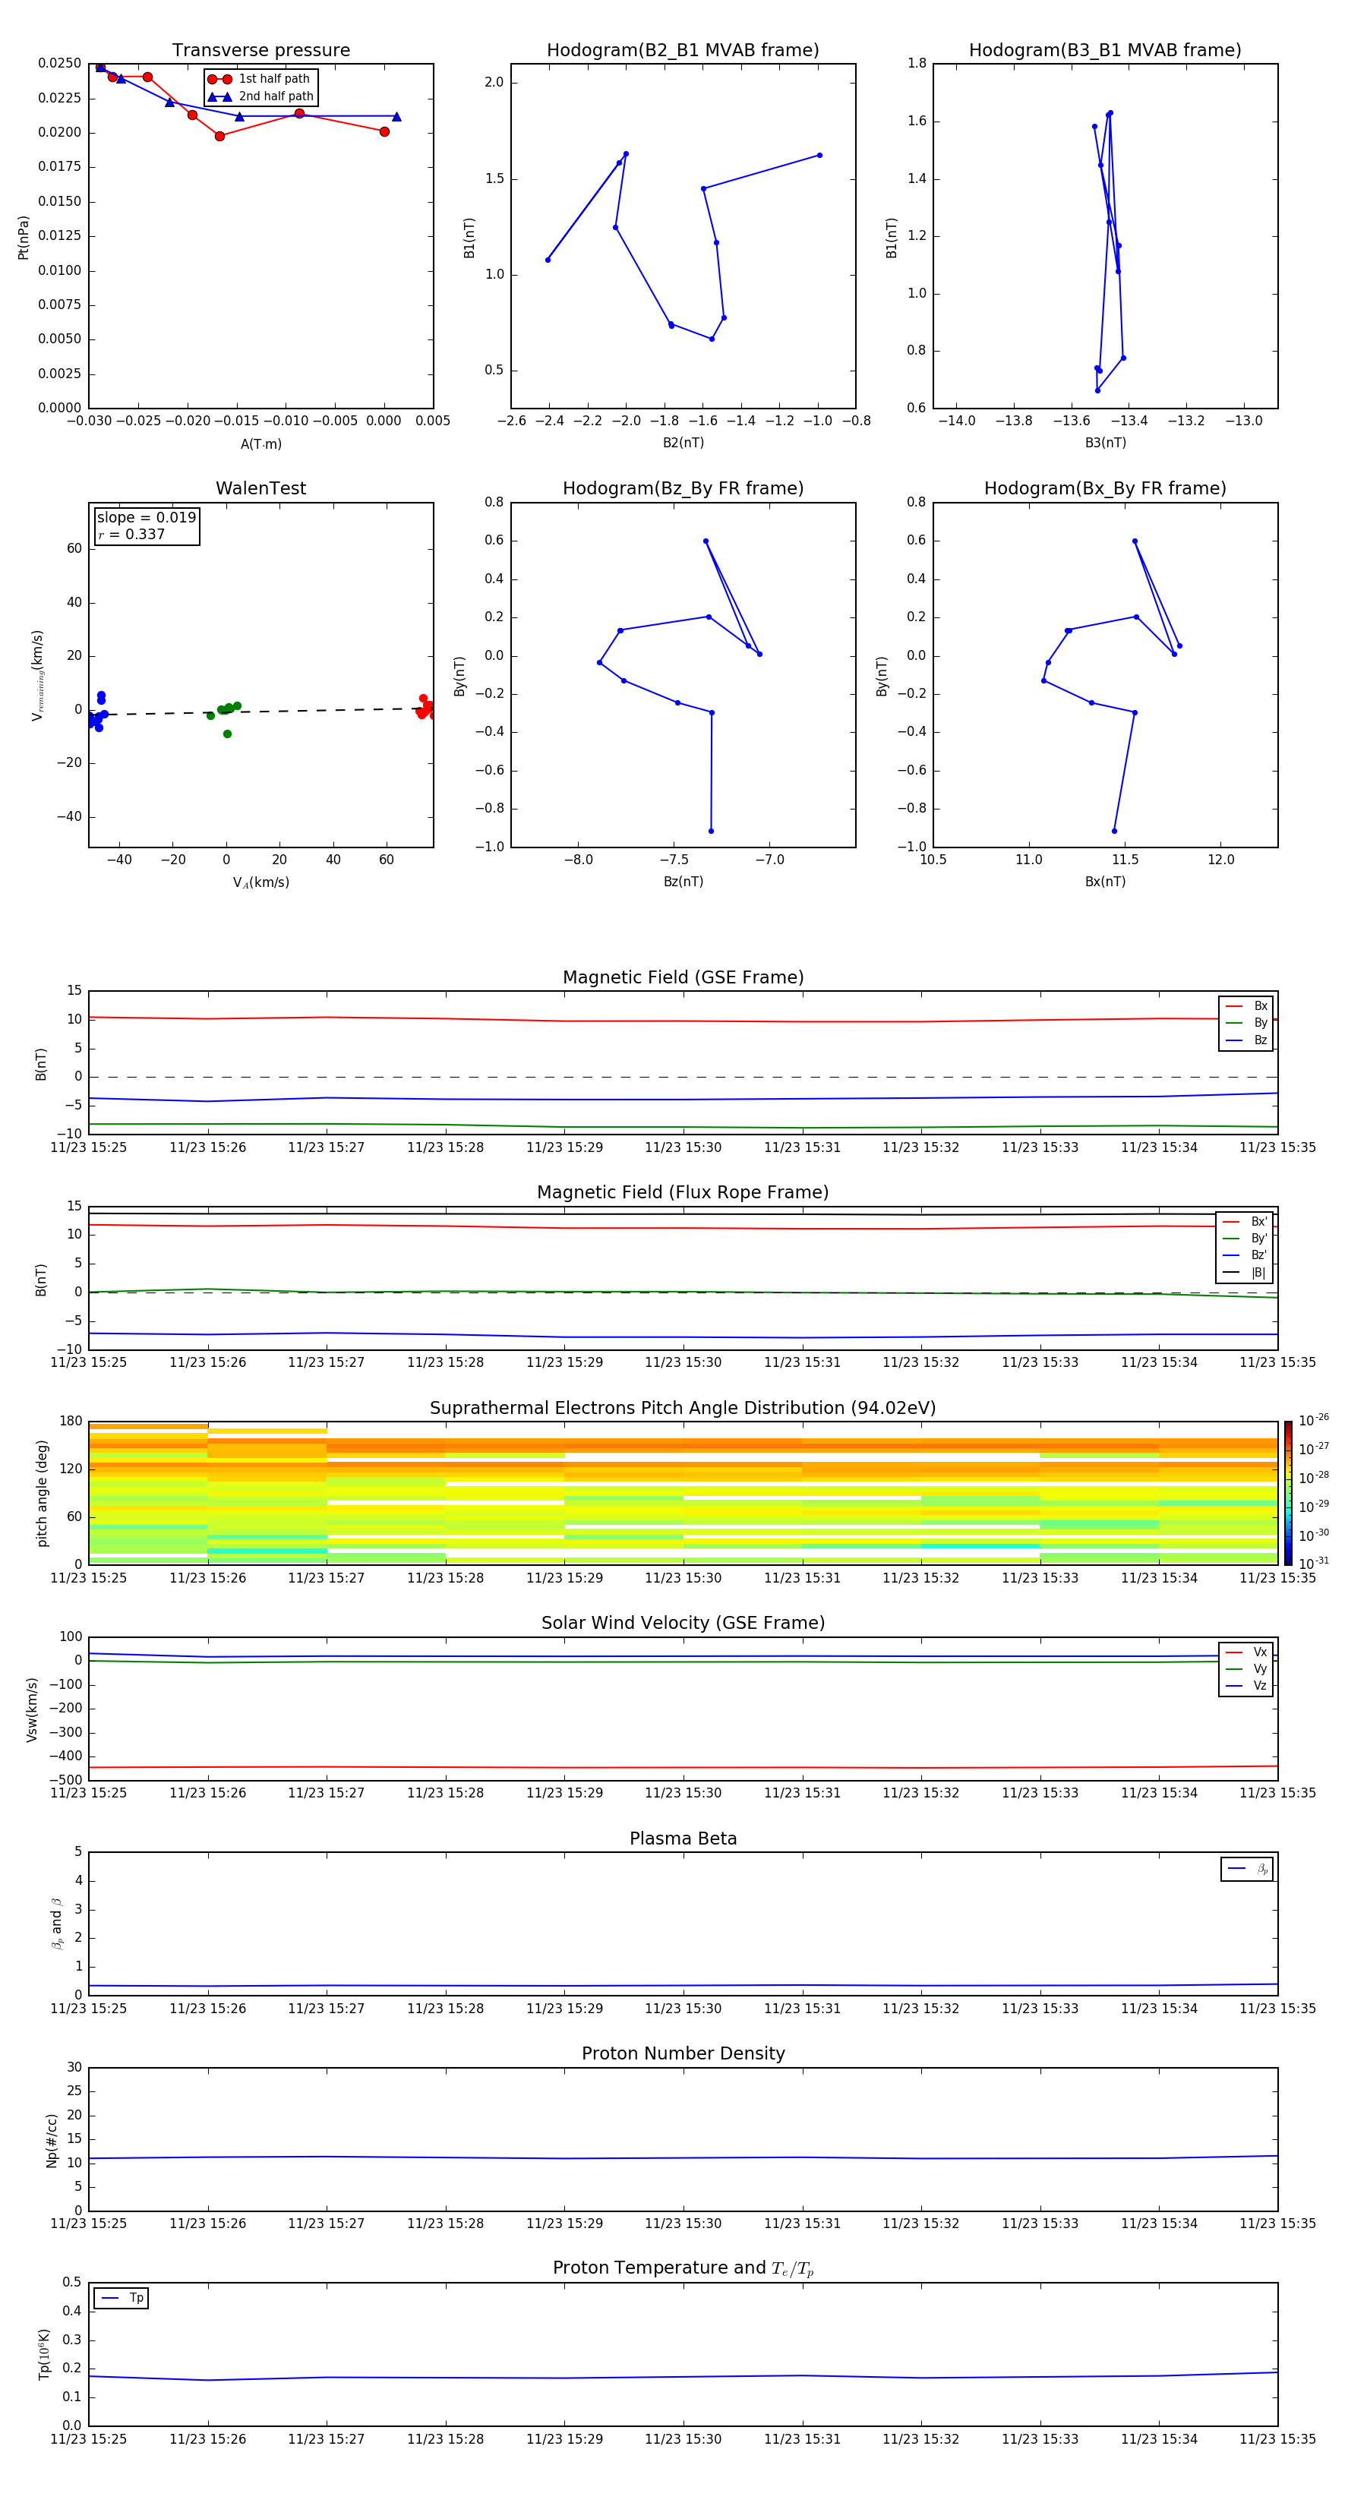Screen dimensions: 1367x2506
Task: Click the βp legend entry in Plasma Beta
Action: click(1247, 1869)
